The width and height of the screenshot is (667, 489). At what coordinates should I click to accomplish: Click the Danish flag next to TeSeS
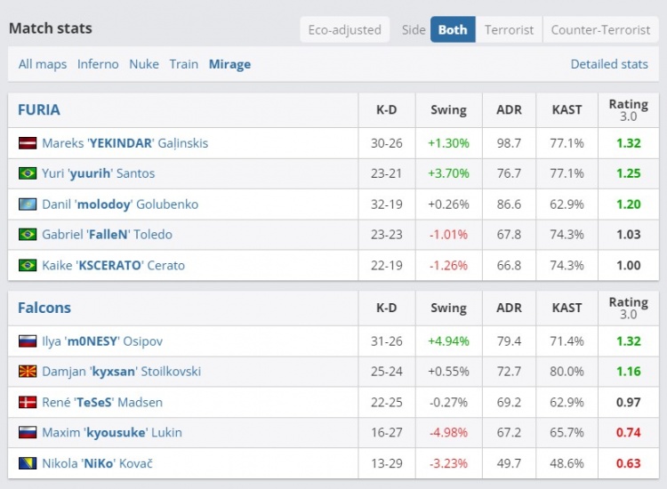28,403
